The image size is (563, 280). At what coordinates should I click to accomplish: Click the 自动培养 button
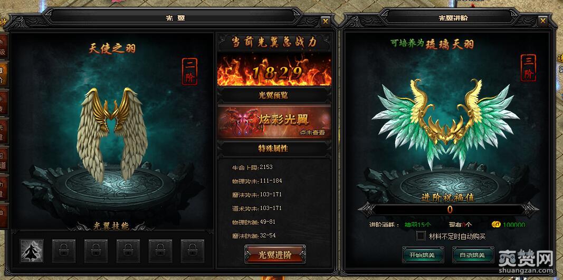tap(473, 255)
